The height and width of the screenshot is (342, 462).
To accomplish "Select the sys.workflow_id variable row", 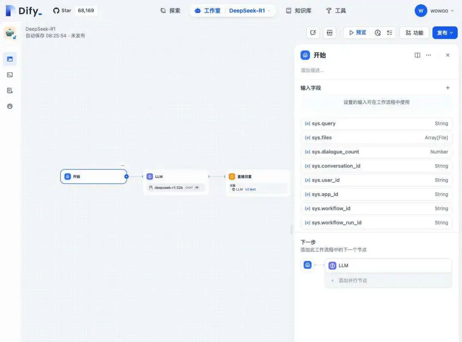I will (376, 208).
